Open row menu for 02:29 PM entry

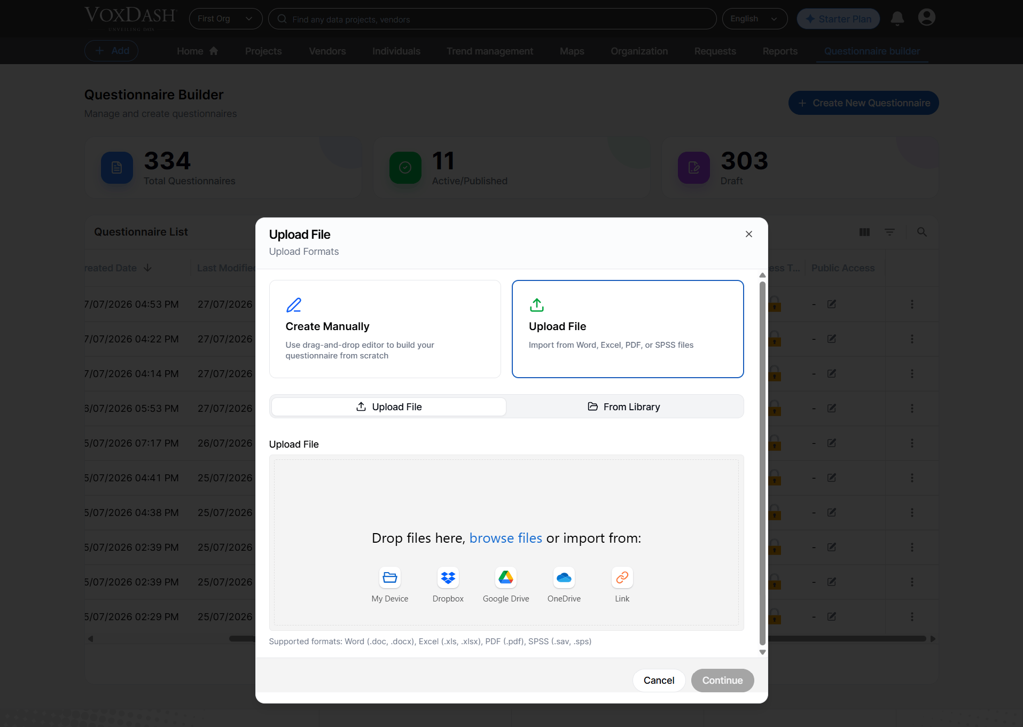tap(912, 616)
